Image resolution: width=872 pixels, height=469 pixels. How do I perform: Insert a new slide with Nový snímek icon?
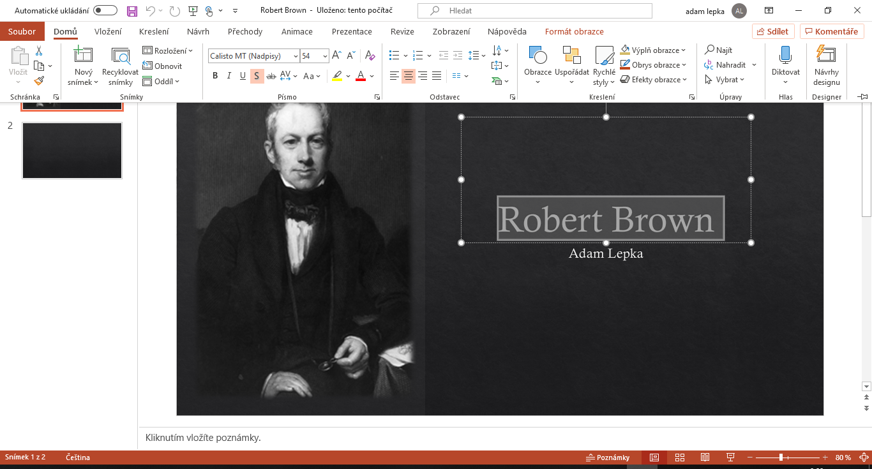[x=84, y=56]
